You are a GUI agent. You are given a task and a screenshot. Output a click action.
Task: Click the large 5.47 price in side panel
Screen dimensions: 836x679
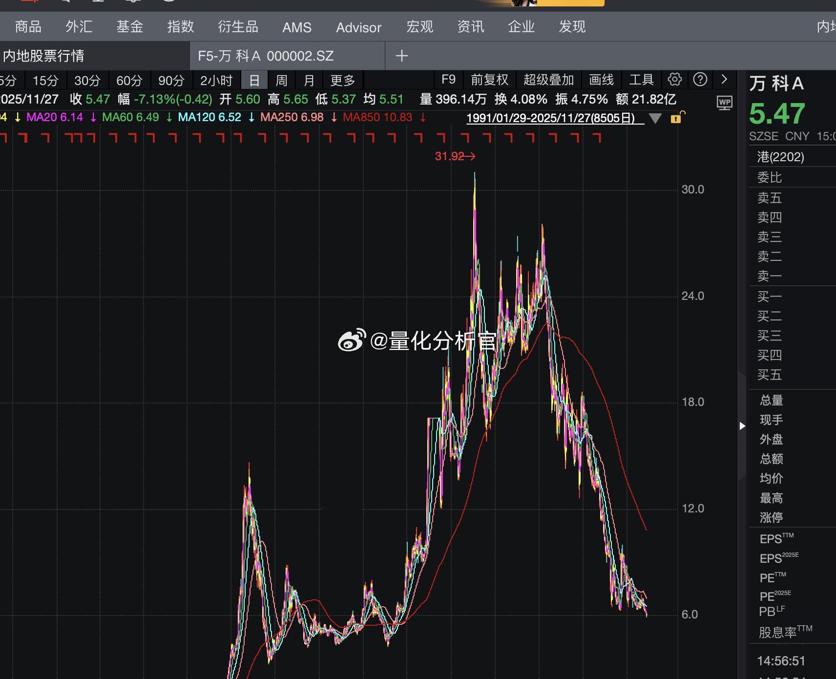[x=777, y=114]
